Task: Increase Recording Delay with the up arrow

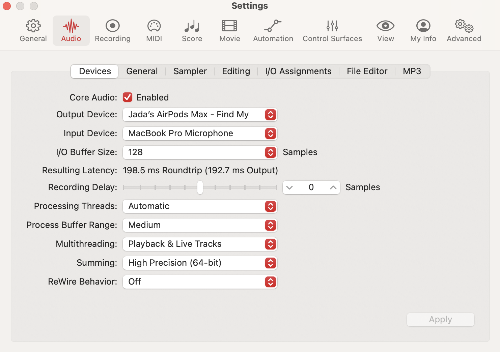Action: [x=333, y=187]
